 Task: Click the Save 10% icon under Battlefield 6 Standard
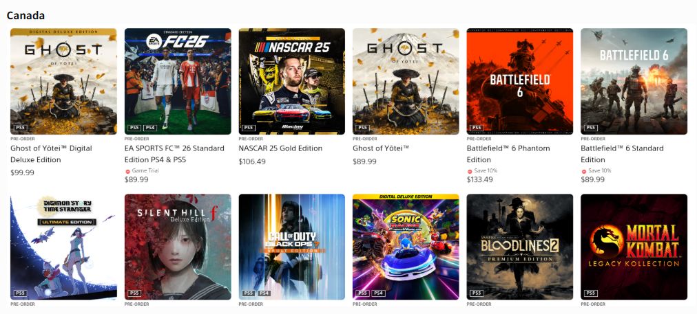(583, 171)
